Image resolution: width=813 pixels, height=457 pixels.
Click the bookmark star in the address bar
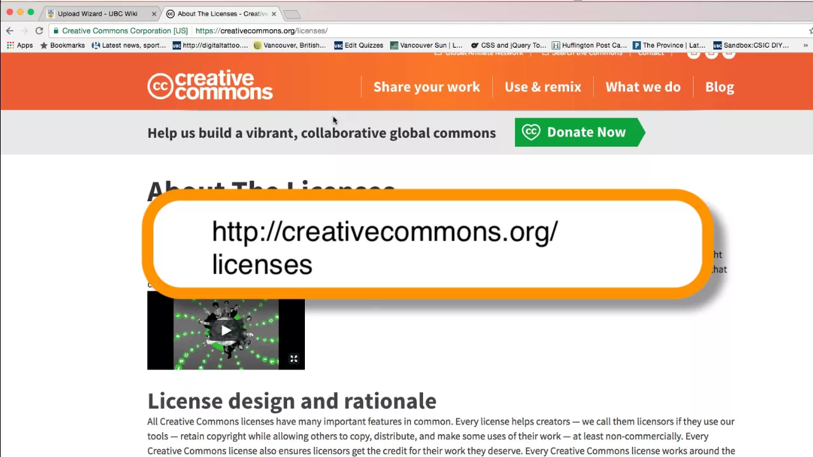click(810, 30)
